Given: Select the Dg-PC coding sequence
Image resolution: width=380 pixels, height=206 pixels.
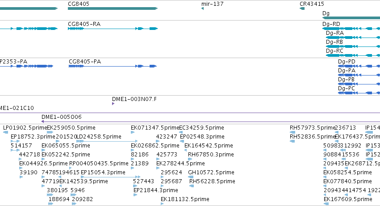Looking at the screenshot, I should (359, 93).
